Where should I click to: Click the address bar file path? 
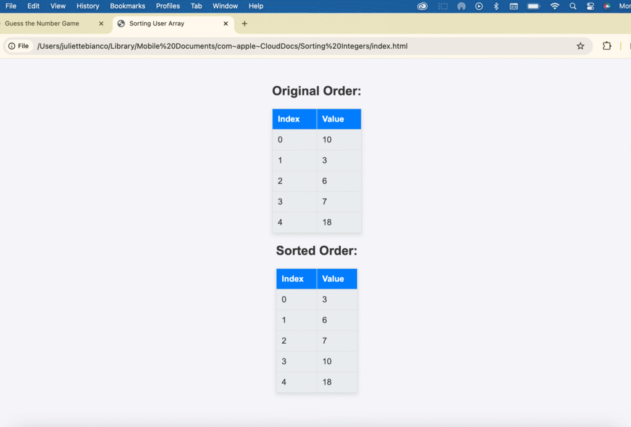coord(222,46)
